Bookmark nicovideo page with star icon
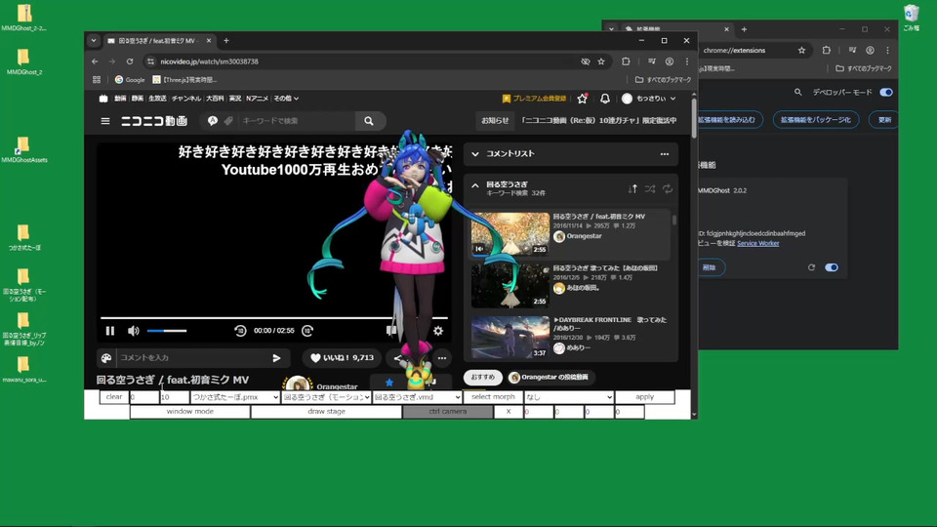Image resolution: width=937 pixels, height=527 pixels. tap(601, 61)
